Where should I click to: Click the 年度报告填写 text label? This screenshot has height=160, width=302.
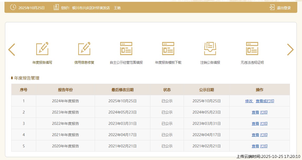pos(42,63)
